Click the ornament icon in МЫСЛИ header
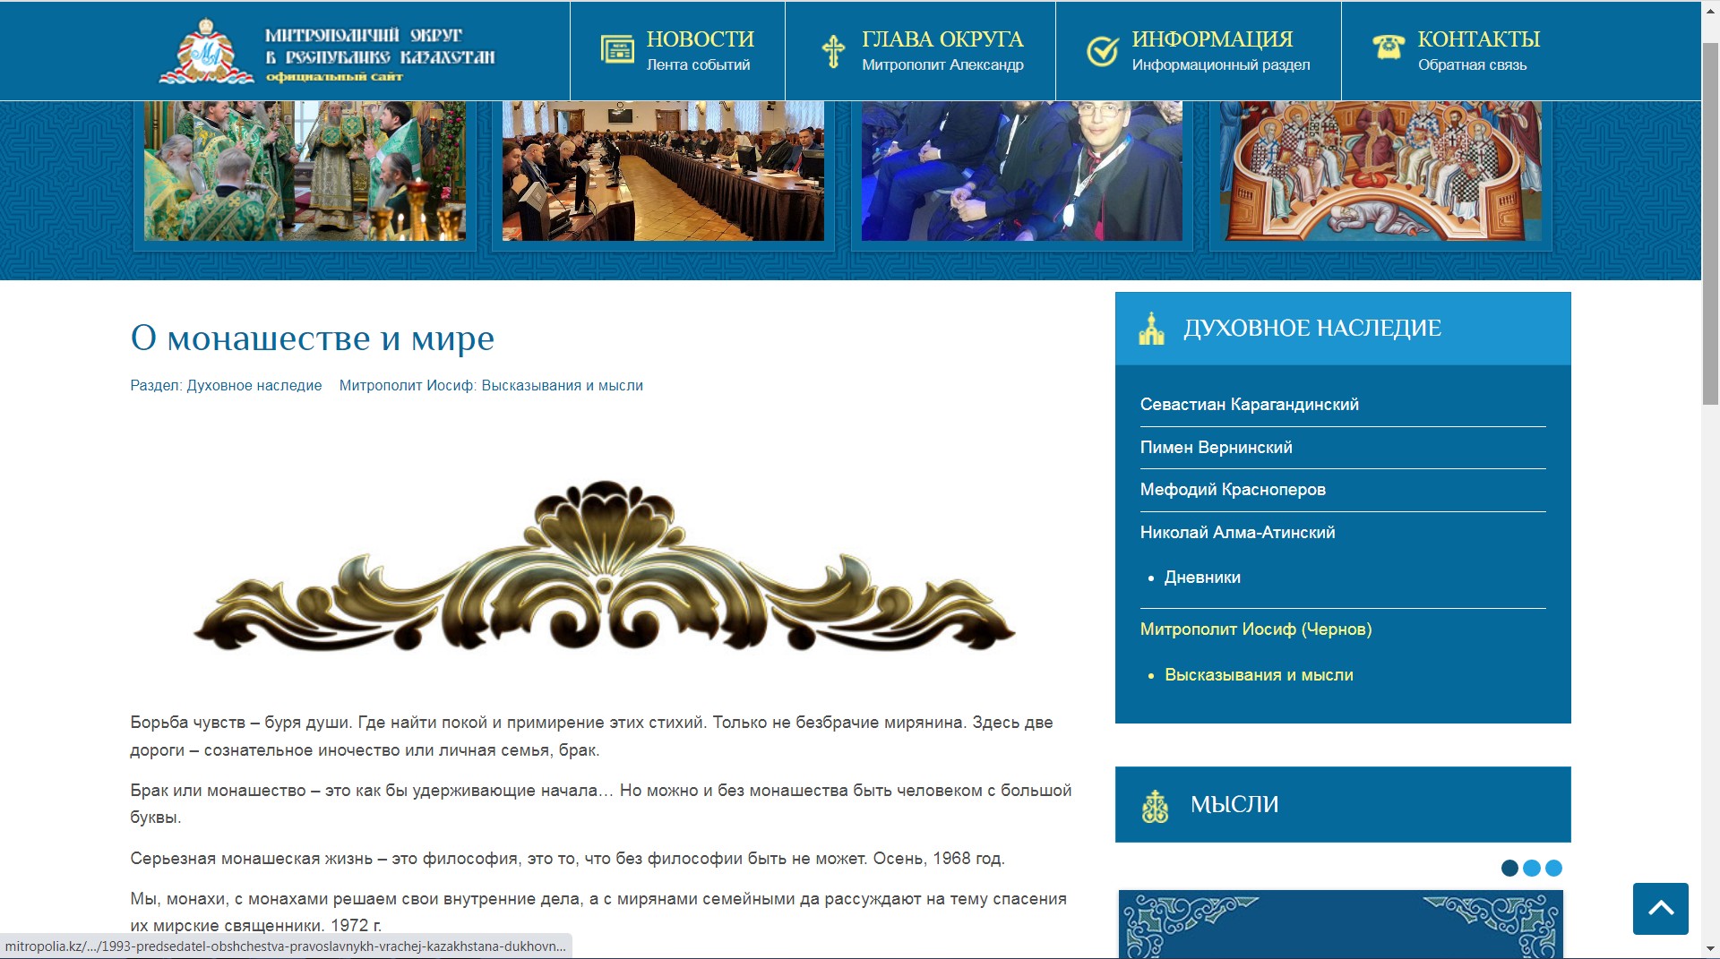The width and height of the screenshot is (1720, 959). (x=1155, y=806)
